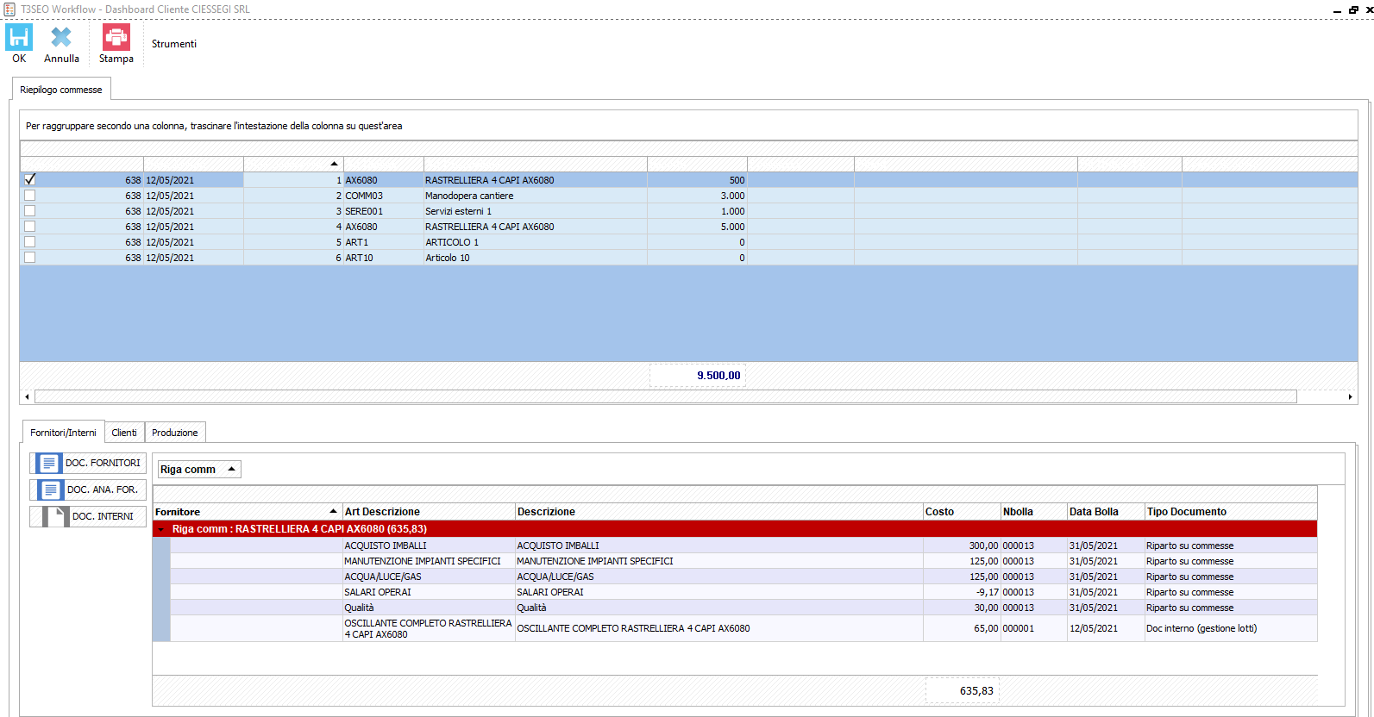Image resolution: width=1374 pixels, height=717 pixels.
Task: Click the Descrizione column header
Action: 718,512
